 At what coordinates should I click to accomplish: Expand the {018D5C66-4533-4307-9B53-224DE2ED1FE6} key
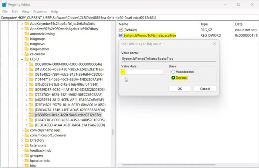click(27, 69)
